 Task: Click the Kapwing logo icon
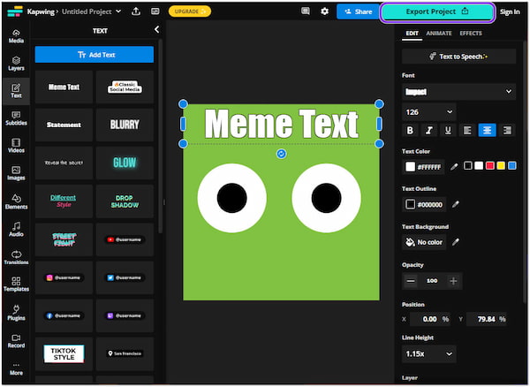(15, 11)
